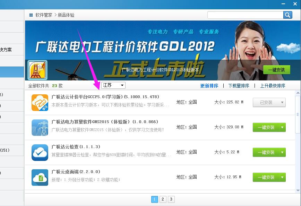The width and height of the screenshot is (301, 206).
Task: Select the sidebar item ending 决方案
Action: tap(12, 50)
